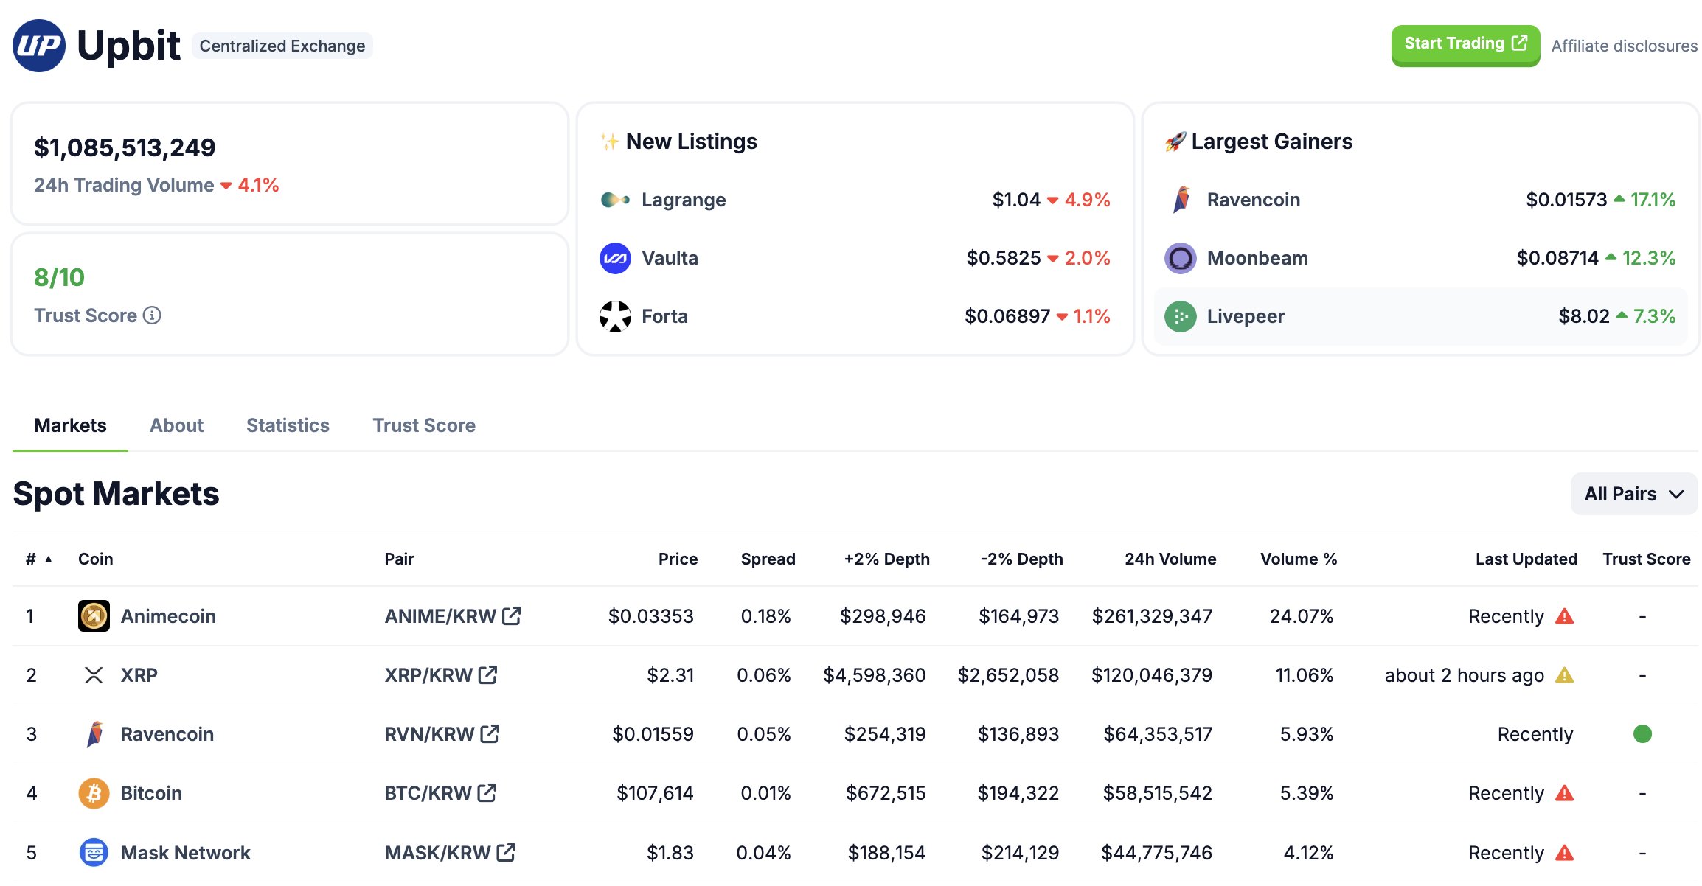1702x886 pixels.
Task: Click external link icon beside XRP/KRW
Action: tap(488, 674)
